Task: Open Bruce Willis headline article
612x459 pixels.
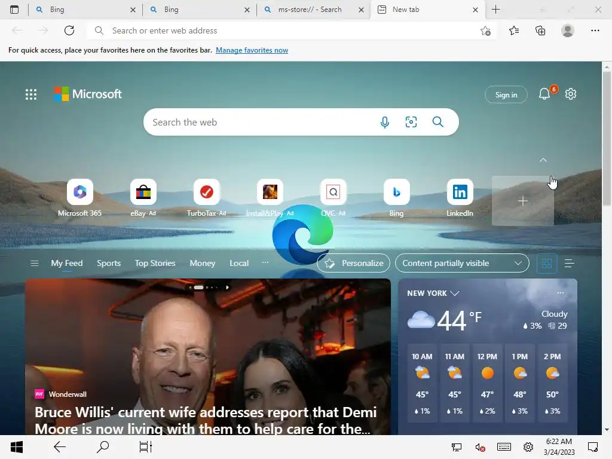Action: pos(206,420)
